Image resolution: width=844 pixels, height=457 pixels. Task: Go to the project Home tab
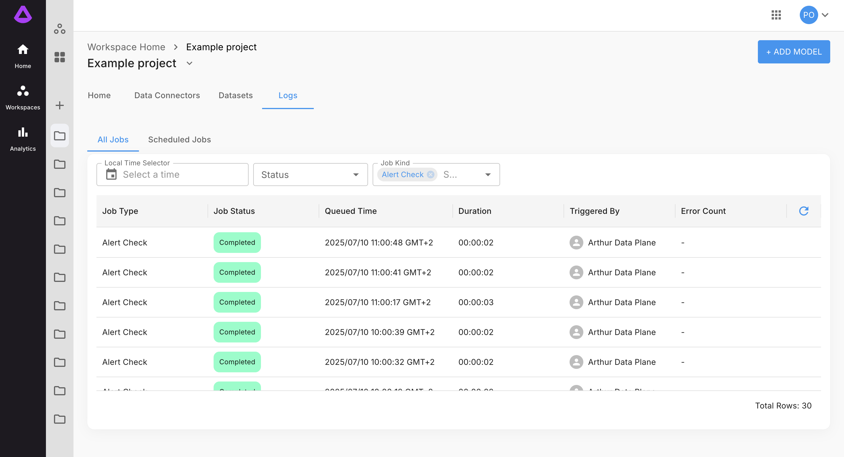click(x=99, y=95)
